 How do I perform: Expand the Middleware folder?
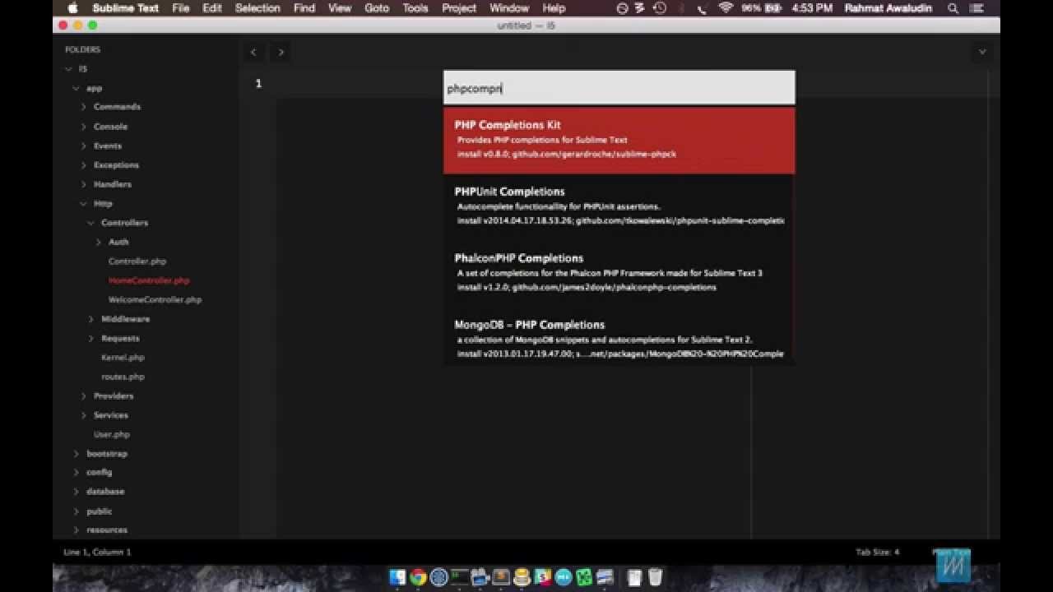[90, 319]
